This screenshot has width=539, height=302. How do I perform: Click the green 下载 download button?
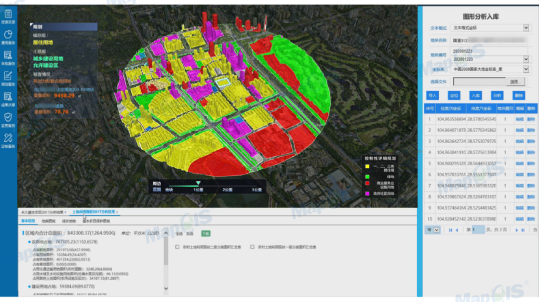(206, 233)
